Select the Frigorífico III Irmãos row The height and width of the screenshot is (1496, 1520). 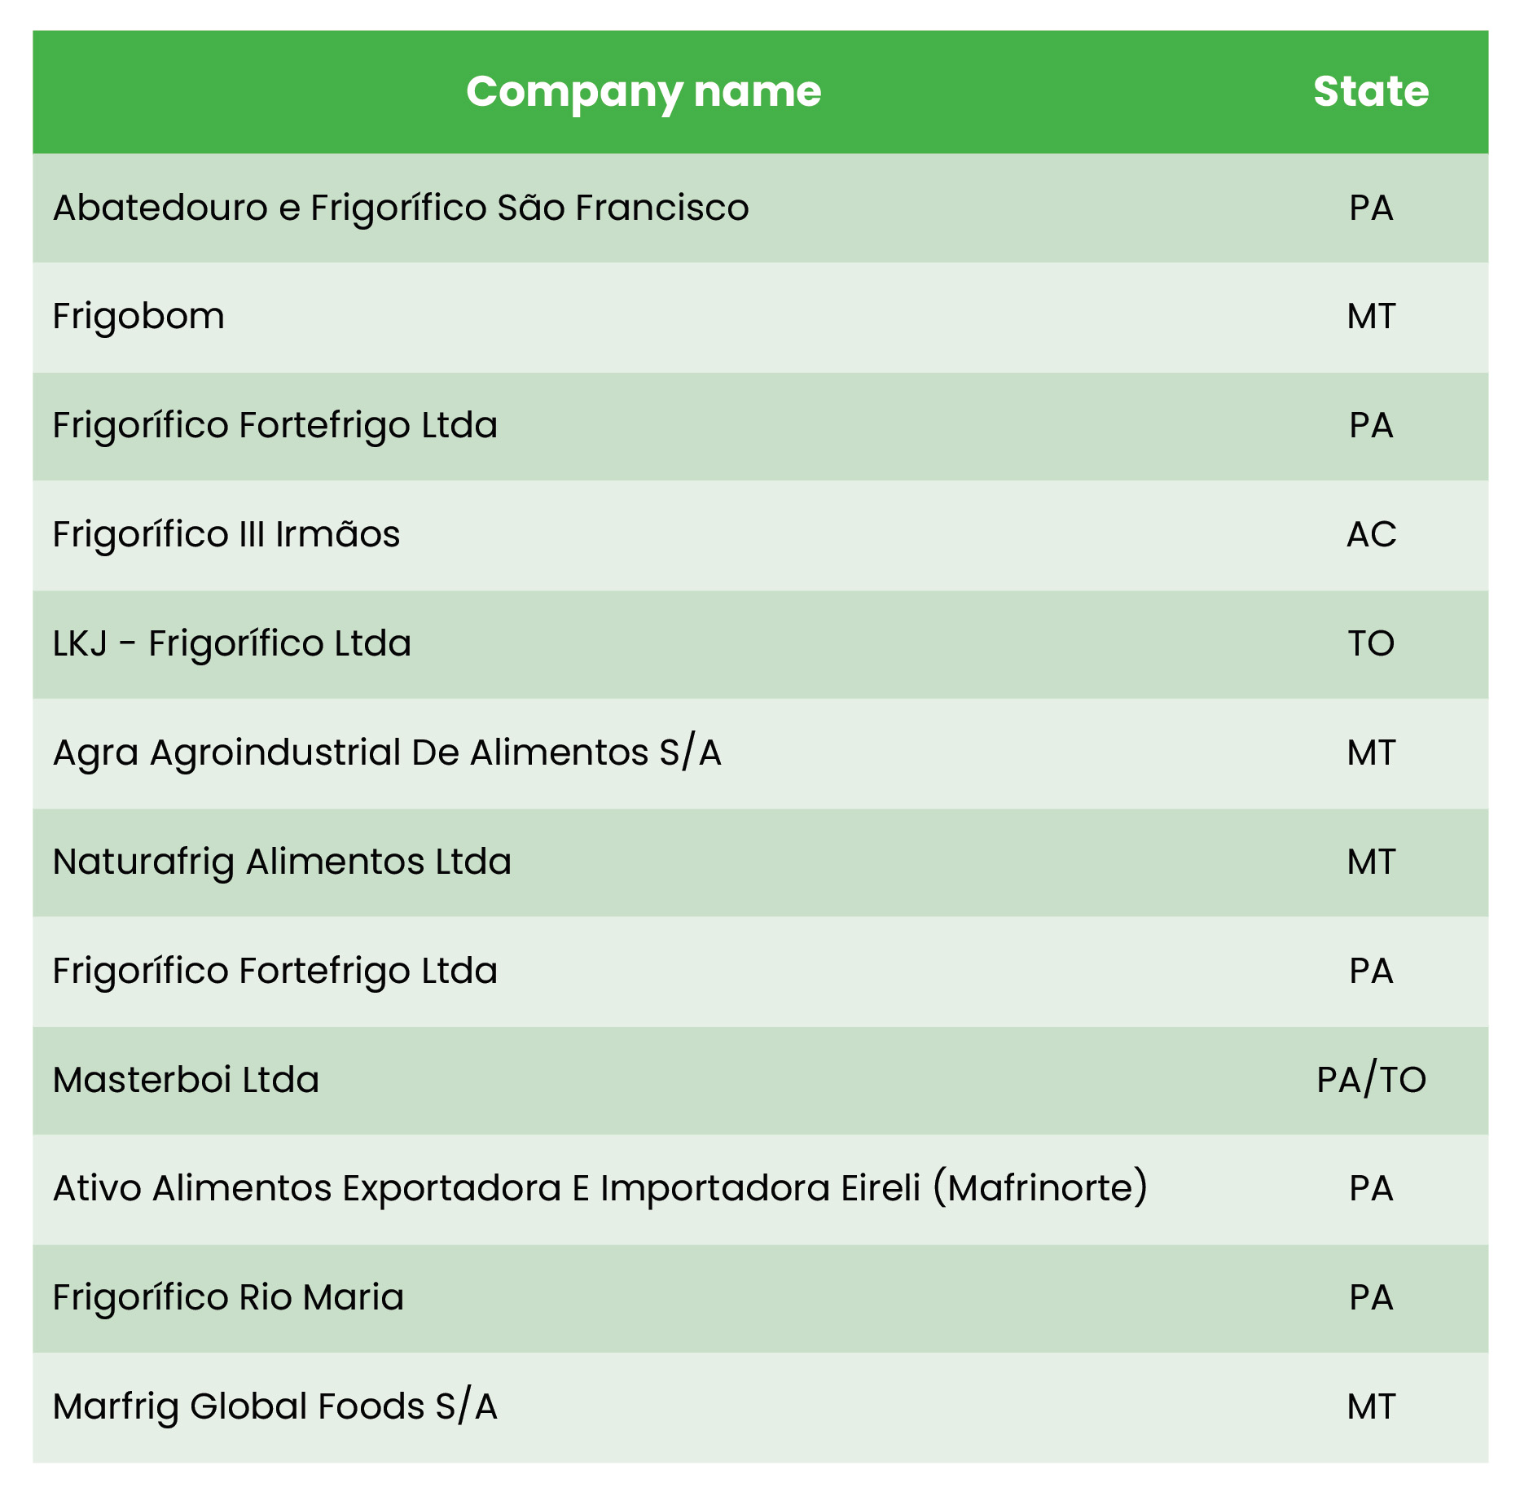pos(226,535)
